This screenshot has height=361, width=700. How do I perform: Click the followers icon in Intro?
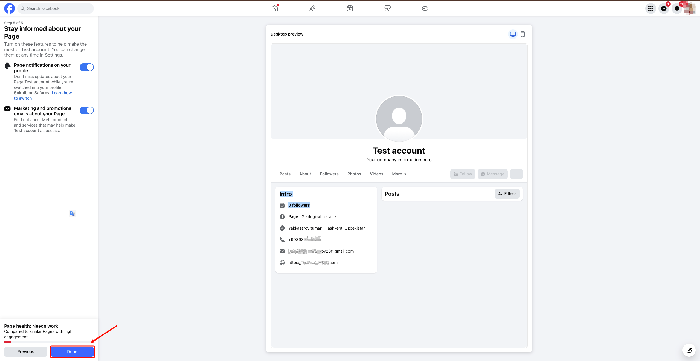pos(282,205)
